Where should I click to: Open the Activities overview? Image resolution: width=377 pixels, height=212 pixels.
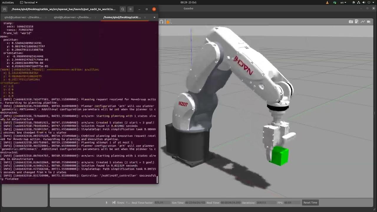[8, 2]
